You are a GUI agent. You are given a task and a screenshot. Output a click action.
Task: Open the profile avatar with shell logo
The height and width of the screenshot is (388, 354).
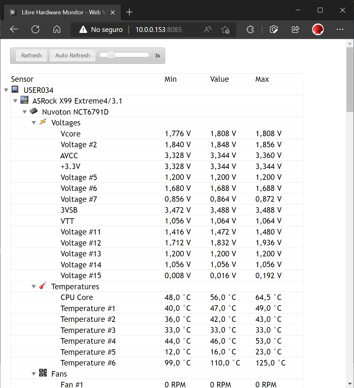click(318, 29)
